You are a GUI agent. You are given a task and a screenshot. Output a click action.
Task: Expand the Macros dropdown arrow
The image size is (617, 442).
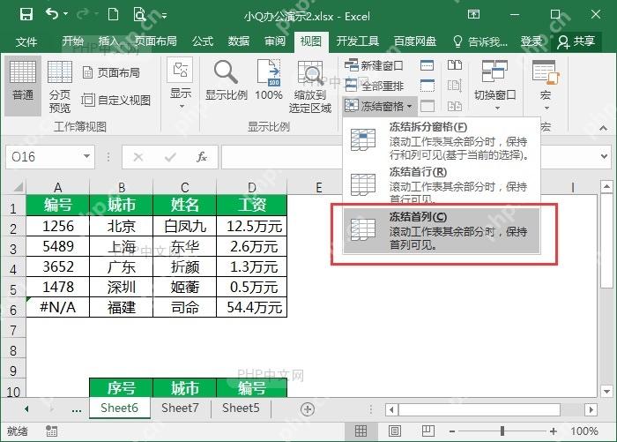546,108
